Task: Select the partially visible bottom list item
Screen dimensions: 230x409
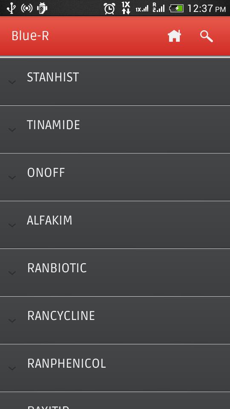Action: 115,400
